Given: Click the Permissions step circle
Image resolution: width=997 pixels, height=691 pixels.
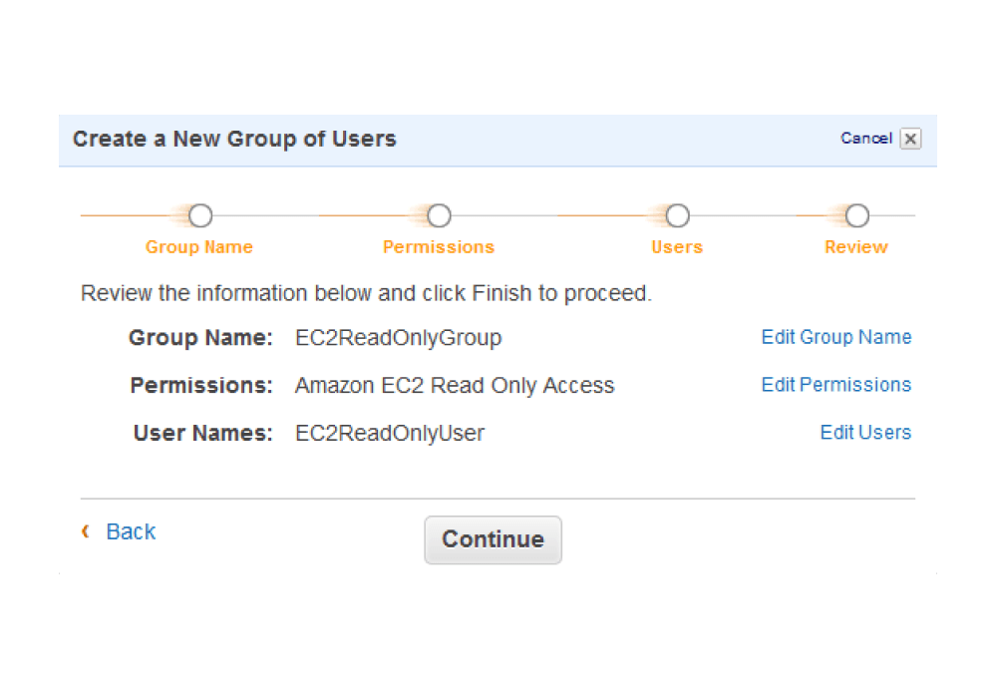Looking at the screenshot, I should tap(439, 215).
